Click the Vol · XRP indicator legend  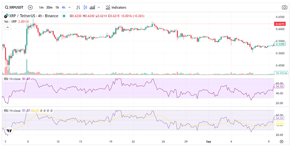tap(11, 22)
